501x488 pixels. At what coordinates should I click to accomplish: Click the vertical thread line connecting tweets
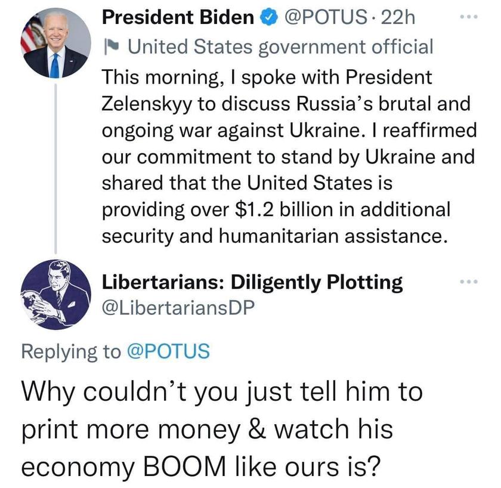point(55,168)
